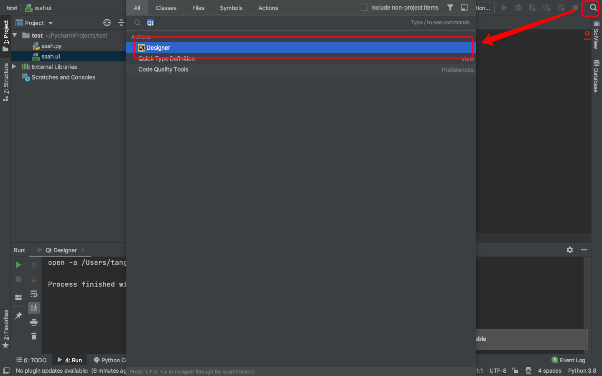Hide the Run panel with minus icon
This screenshot has width=602, height=376.
pyautogui.click(x=584, y=250)
